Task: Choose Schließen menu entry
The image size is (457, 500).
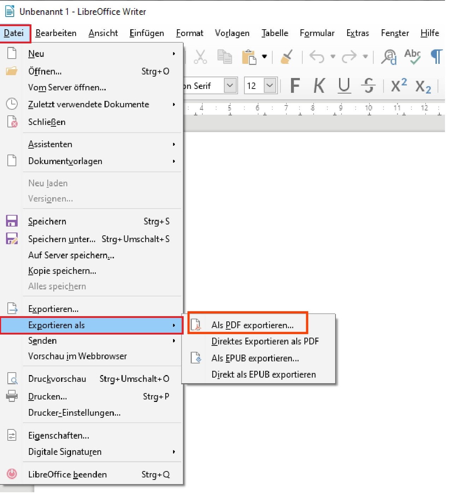Action: pos(91,122)
